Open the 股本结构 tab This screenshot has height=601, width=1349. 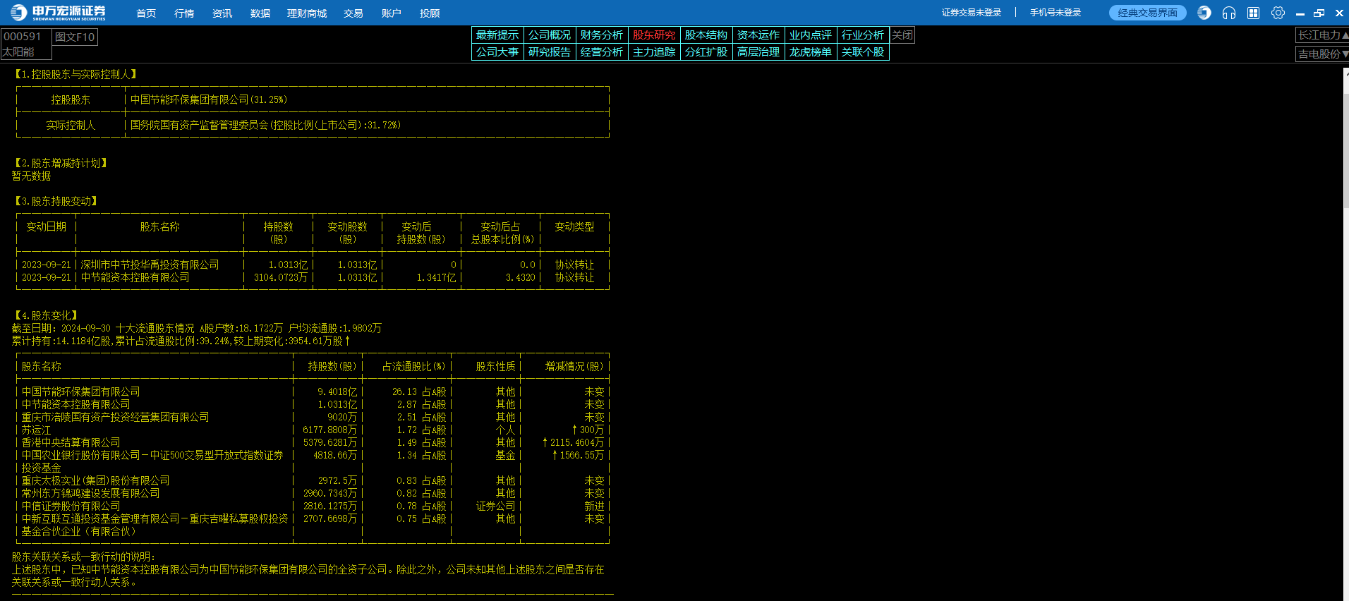[706, 35]
